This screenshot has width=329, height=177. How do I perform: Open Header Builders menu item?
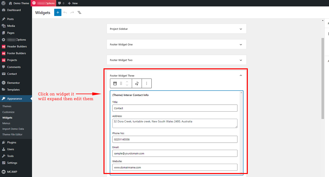click(x=17, y=47)
